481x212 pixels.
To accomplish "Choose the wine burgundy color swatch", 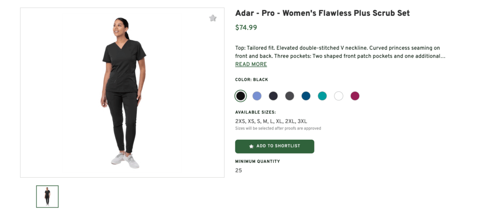I will tap(355, 96).
